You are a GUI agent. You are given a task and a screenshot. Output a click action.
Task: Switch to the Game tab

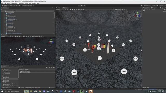[58, 8]
